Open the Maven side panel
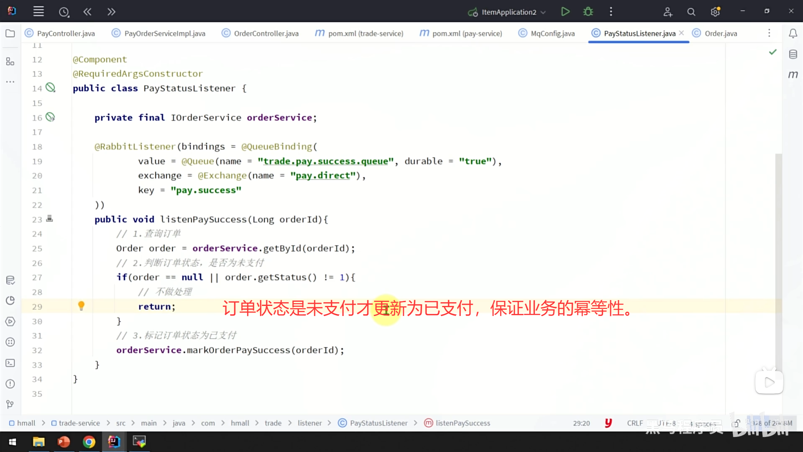This screenshot has height=452, width=803. [793, 74]
